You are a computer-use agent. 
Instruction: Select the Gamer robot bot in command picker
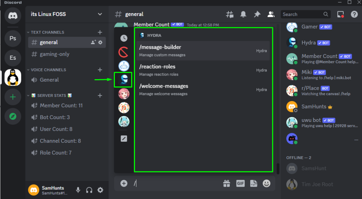(x=124, y=66)
